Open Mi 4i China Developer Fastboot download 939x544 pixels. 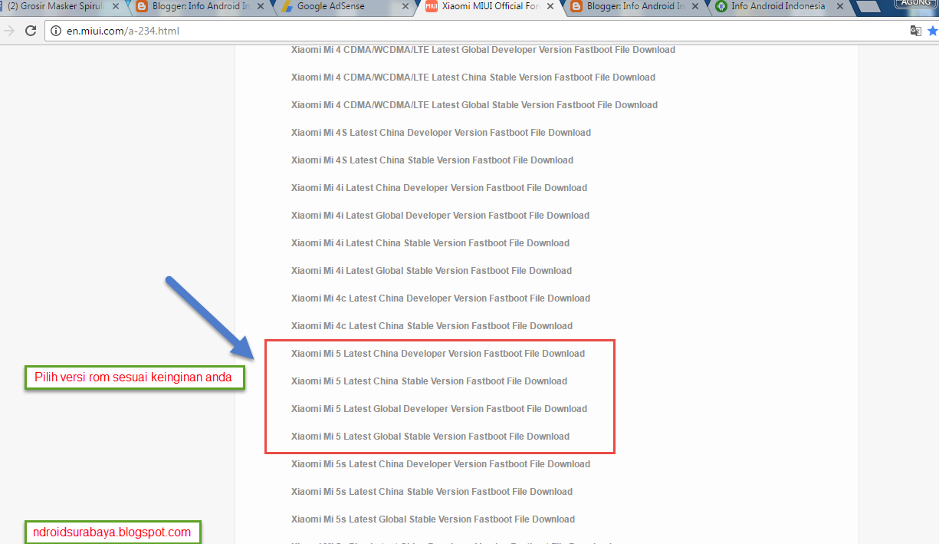(439, 188)
